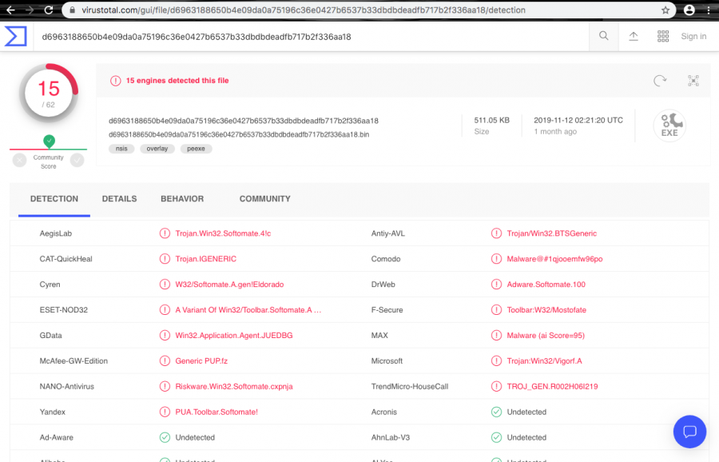The width and height of the screenshot is (719, 462).
Task: Click the 15/62 detection score gauge
Action: click(49, 94)
